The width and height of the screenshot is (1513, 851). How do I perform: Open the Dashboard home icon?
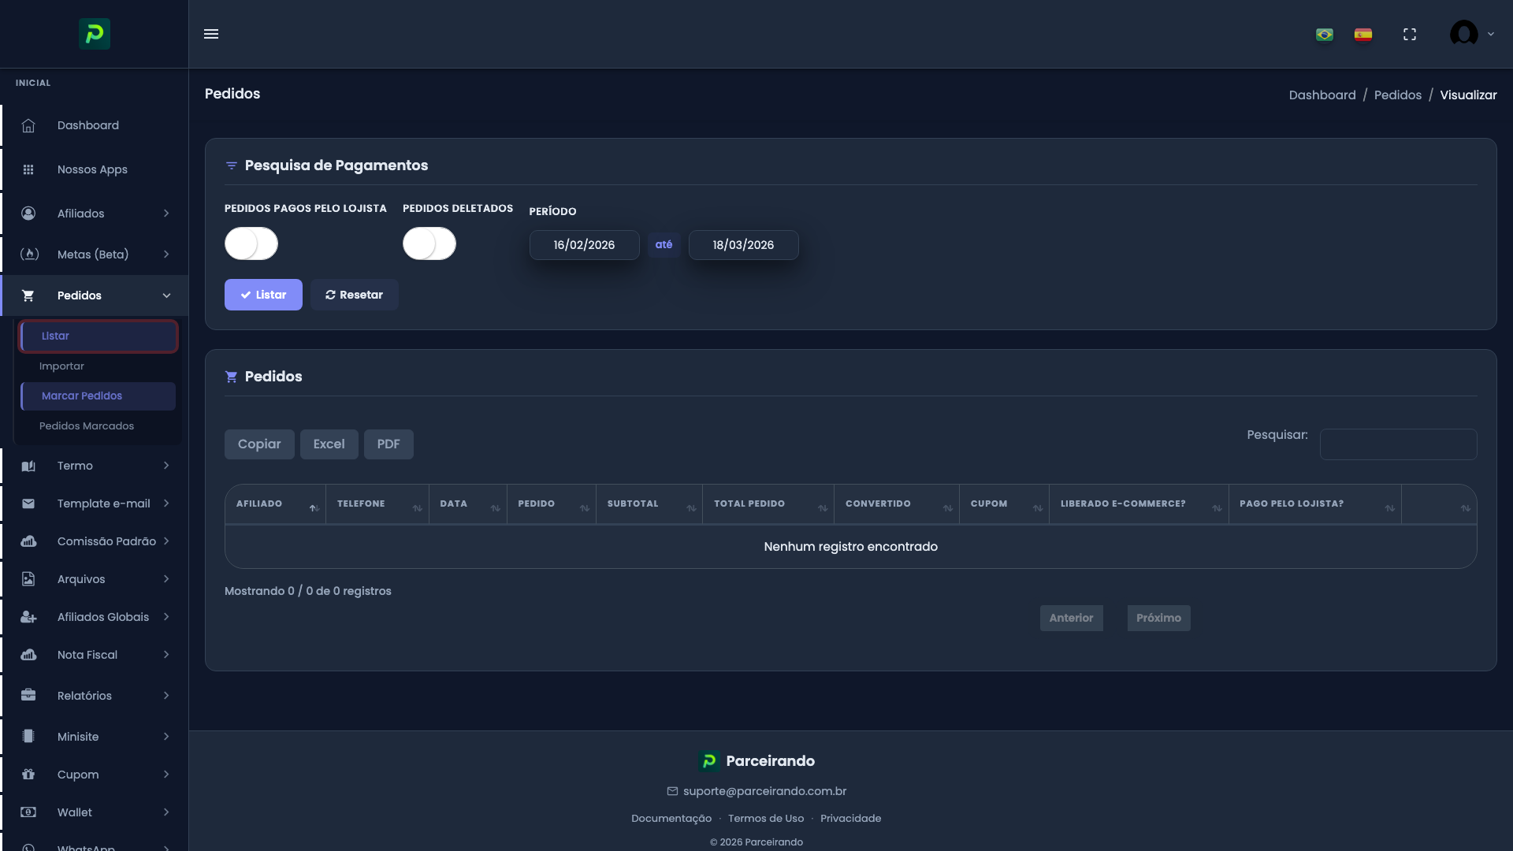(28, 126)
